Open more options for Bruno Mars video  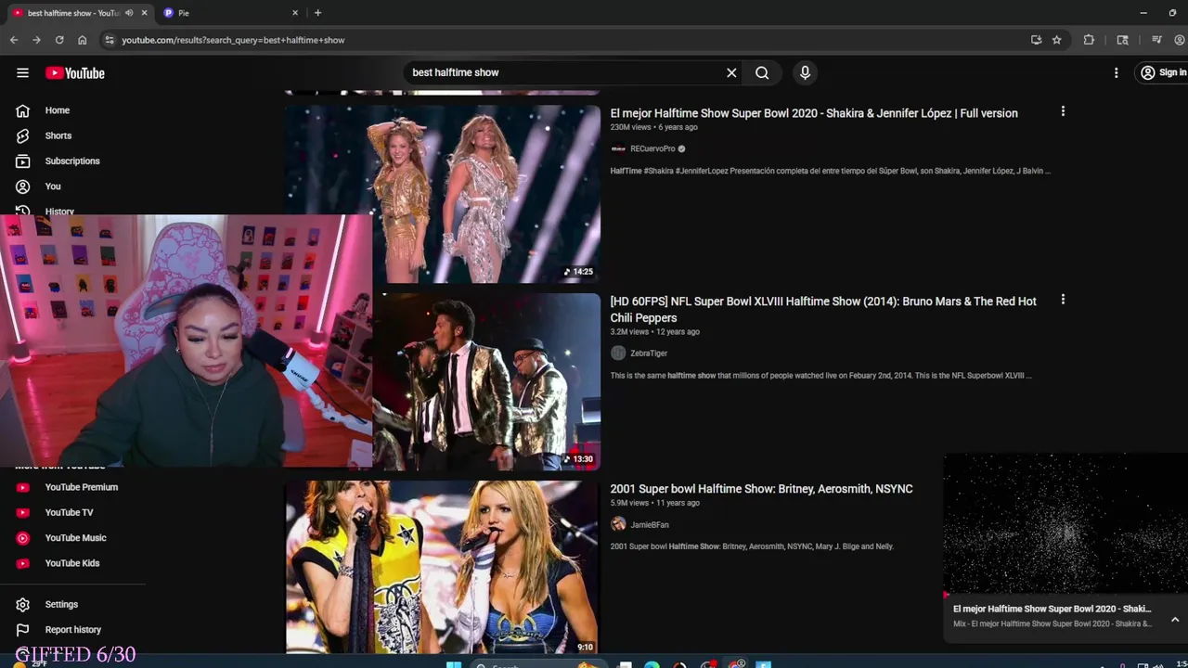point(1063,300)
